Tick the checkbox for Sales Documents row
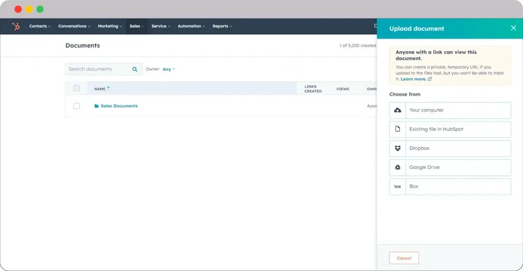This screenshot has width=523, height=271. pos(77,106)
